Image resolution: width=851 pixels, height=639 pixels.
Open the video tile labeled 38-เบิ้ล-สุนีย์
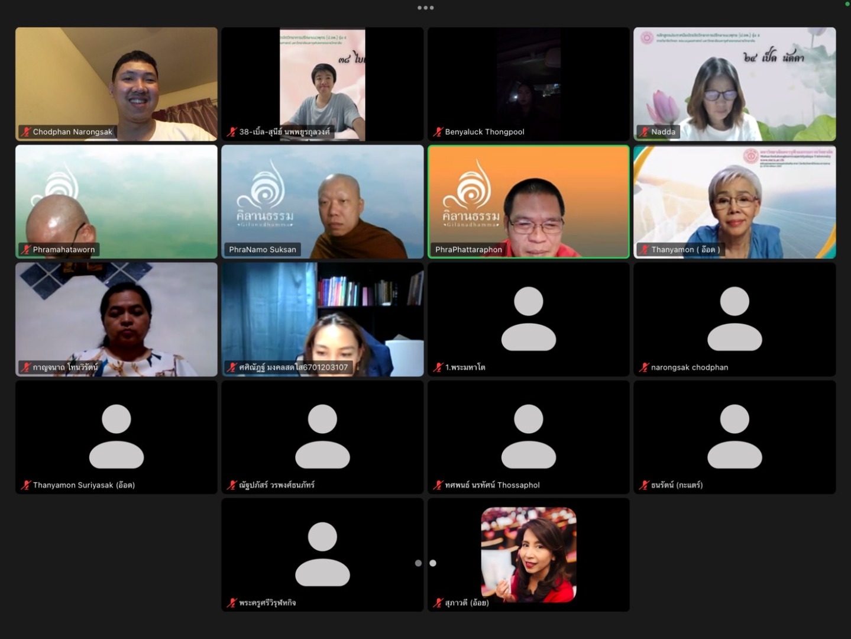(322, 83)
